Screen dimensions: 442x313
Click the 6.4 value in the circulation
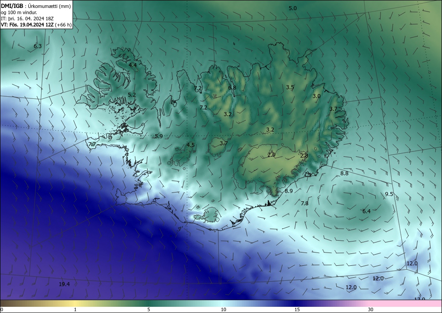click(366, 211)
